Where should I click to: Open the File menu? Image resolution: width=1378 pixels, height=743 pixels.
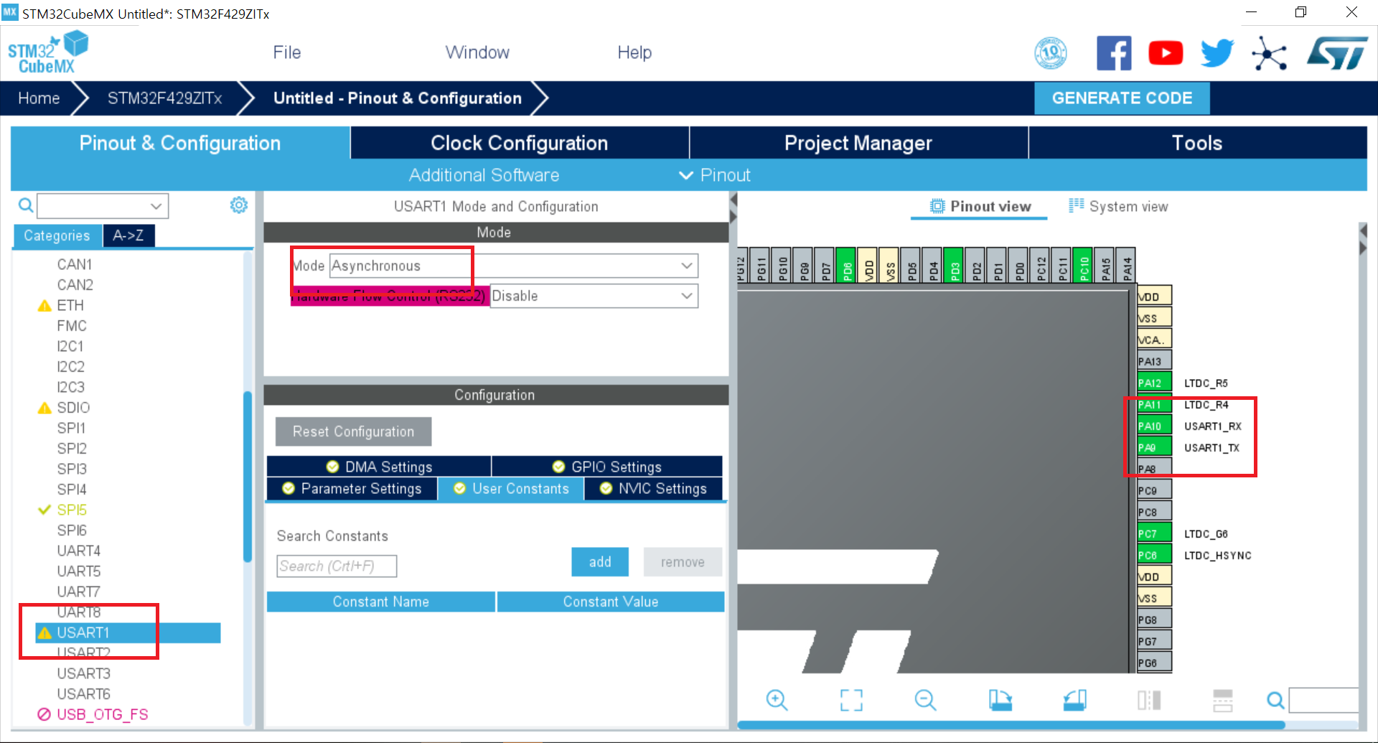[x=287, y=52]
